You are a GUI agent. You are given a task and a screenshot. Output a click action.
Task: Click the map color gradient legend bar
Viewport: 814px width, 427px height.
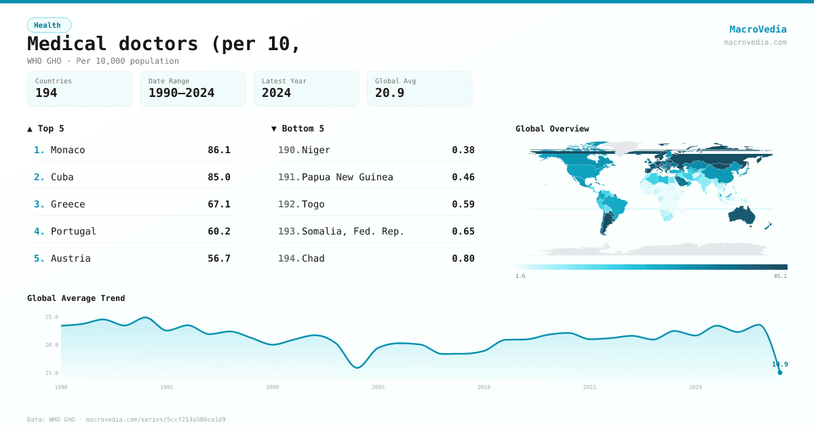[651, 267]
